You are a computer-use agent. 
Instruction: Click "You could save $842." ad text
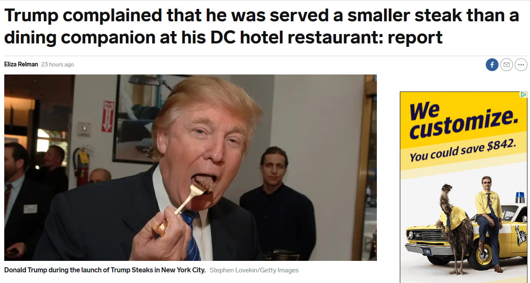pos(462,151)
